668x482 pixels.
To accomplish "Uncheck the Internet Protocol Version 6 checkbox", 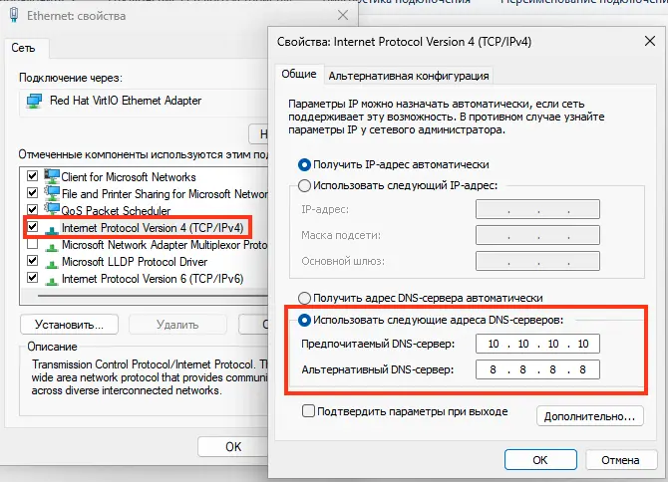I will (32, 278).
